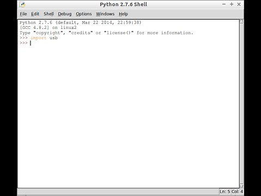The image size is (261, 196).
Task: Open the Debug menu
Action: point(65,14)
